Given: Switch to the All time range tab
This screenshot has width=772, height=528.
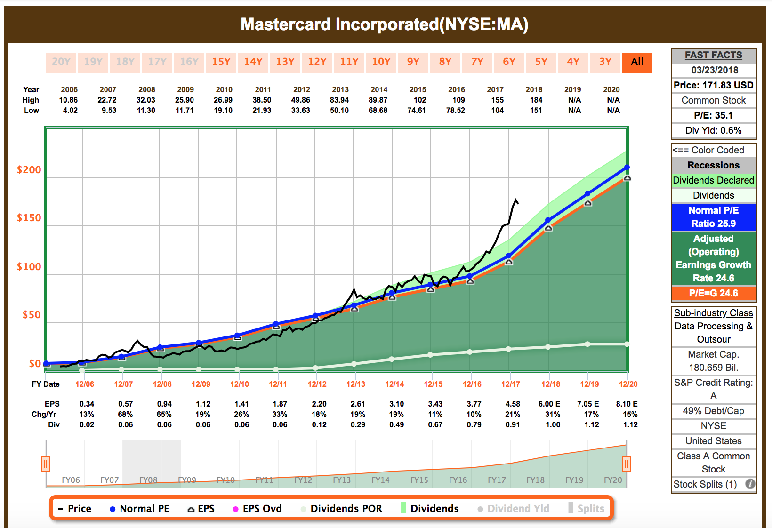Looking at the screenshot, I should 637,62.
